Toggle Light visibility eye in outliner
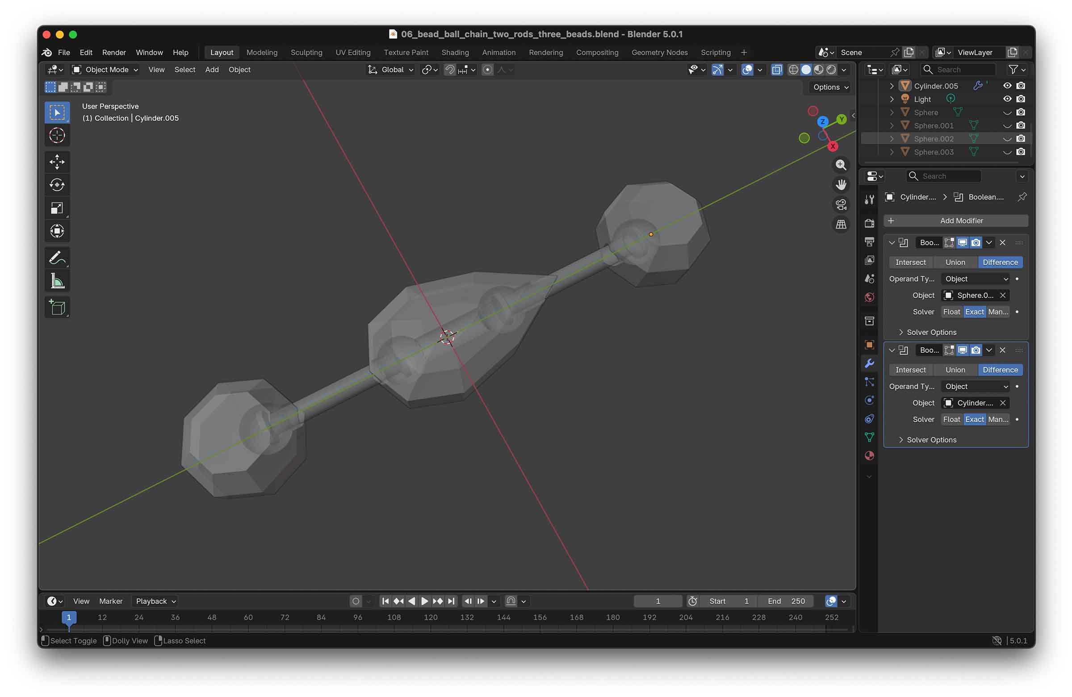The image size is (1072, 697). point(1007,99)
